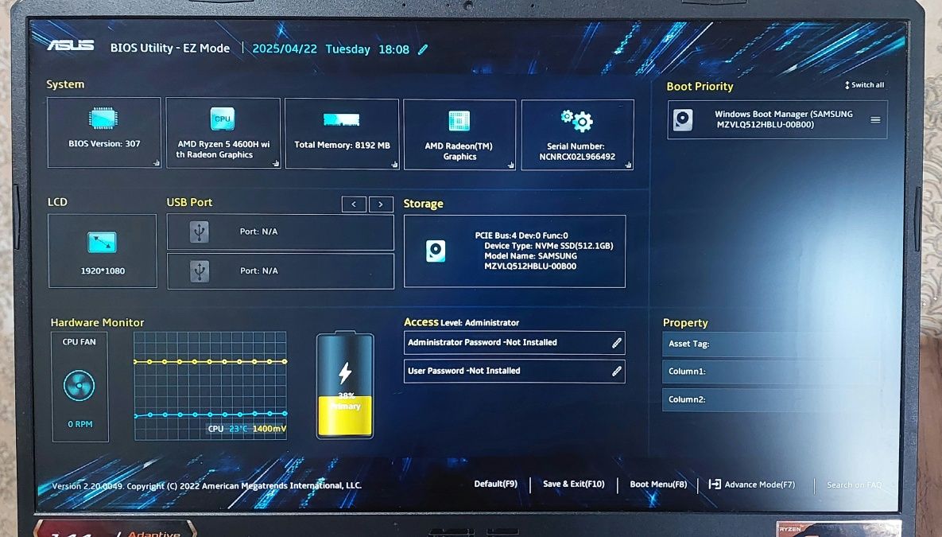This screenshot has height=537, width=942.
Task: Click the Total Memory: 8192 MB text
Action: coord(342,145)
